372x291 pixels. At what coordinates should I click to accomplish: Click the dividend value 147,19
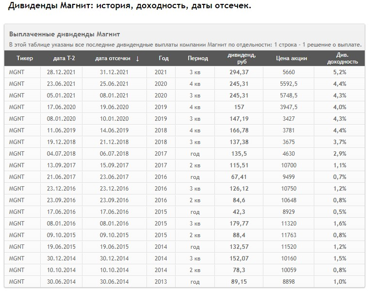click(x=239, y=118)
